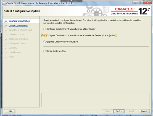Click Install Product step
This screenshot has height=116, width=153.
[15, 52]
